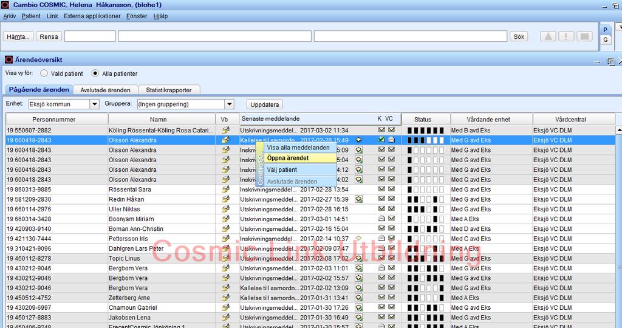Open Vb icon for Rössental Sara row
The width and height of the screenshot is (622, 328).
tap(225, 189)
